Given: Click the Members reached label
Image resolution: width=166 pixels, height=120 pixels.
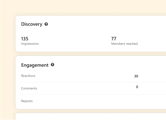Looking at the screenshot, I should (124, 44).
